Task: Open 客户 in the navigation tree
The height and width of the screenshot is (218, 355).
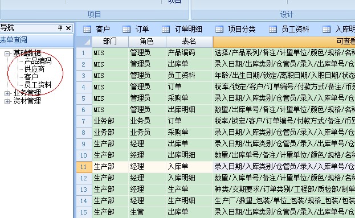Action: [31, 77]
